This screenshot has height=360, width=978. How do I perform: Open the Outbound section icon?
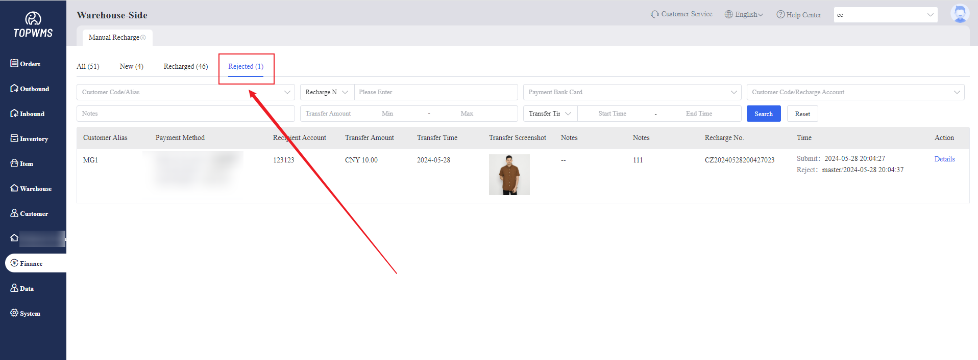(14, 88)
